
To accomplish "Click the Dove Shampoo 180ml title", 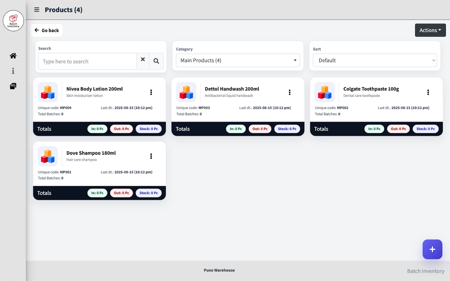I will [91, 153].
